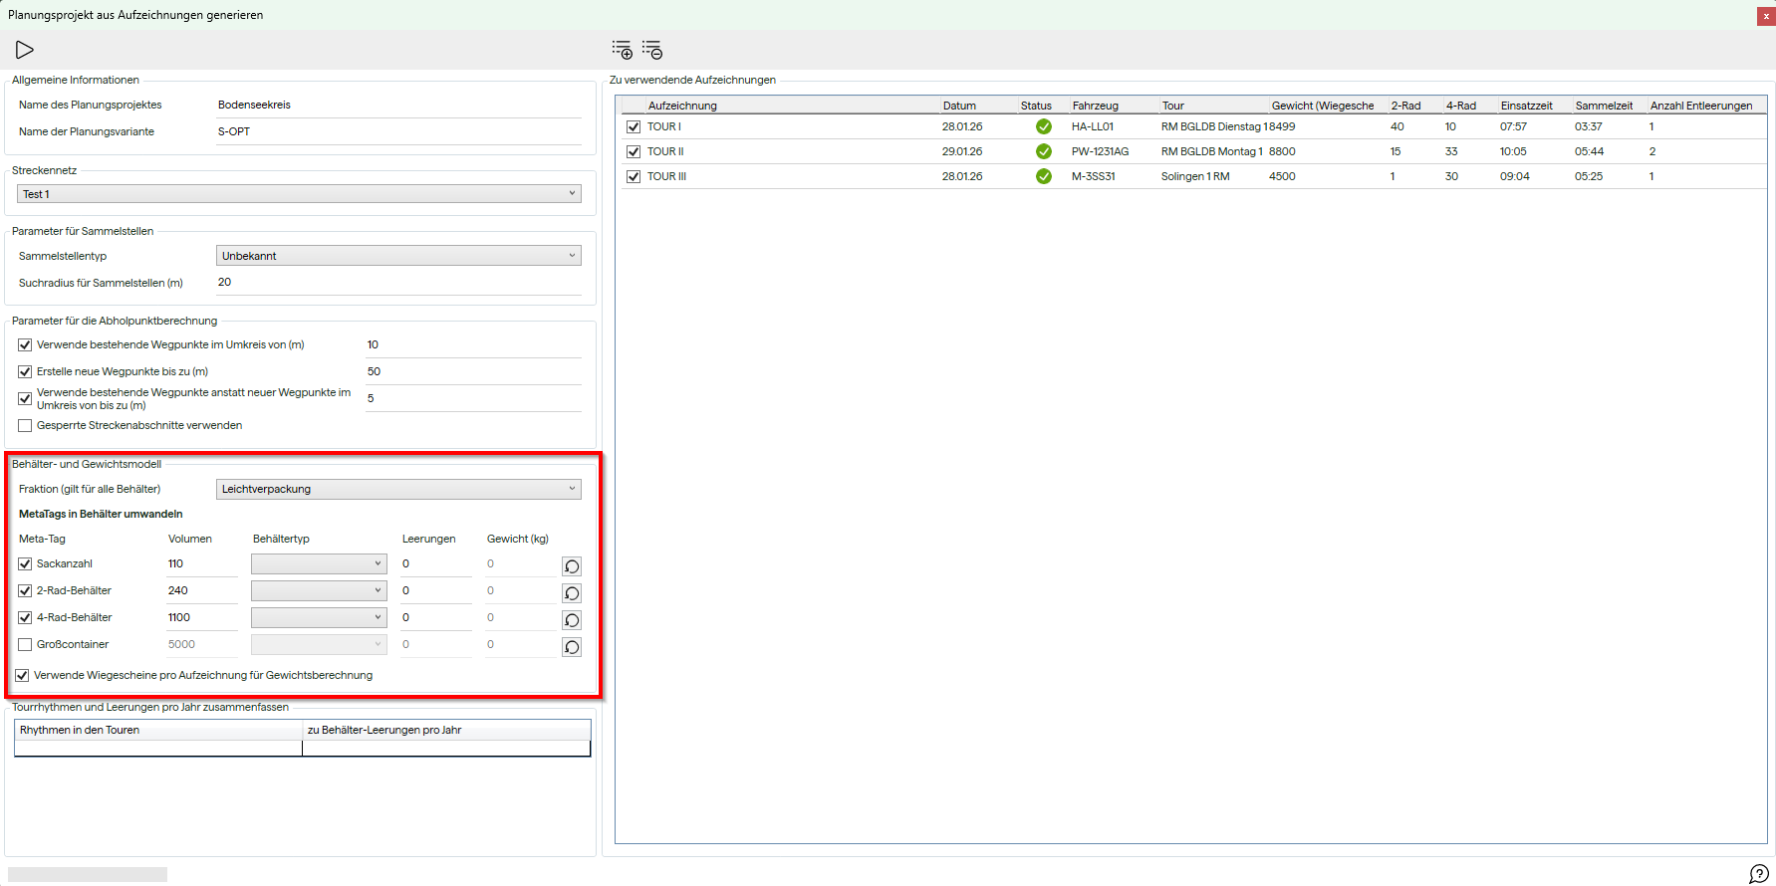Image resolution: width=1776 pixels, height=886 pixels.
Task: Click the run/play icon in toolbar
Action: tap(25, 50)
